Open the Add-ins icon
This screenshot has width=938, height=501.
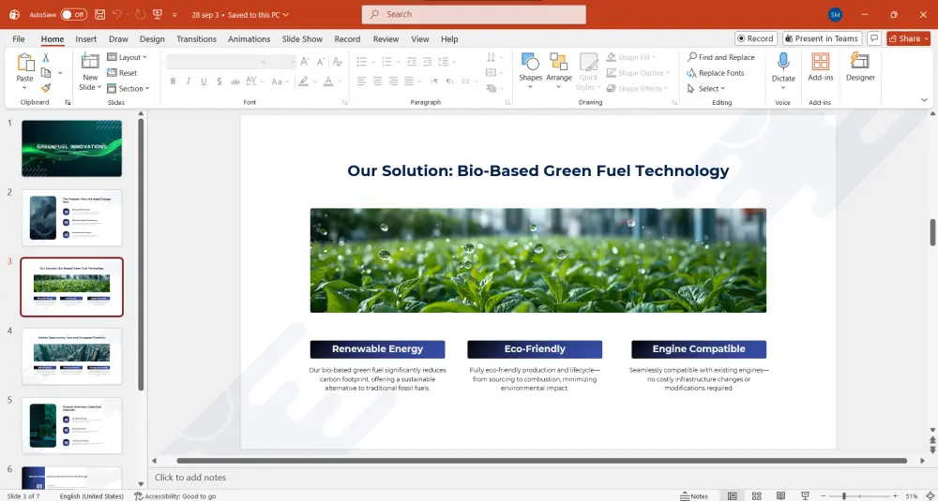click(820, 62)
